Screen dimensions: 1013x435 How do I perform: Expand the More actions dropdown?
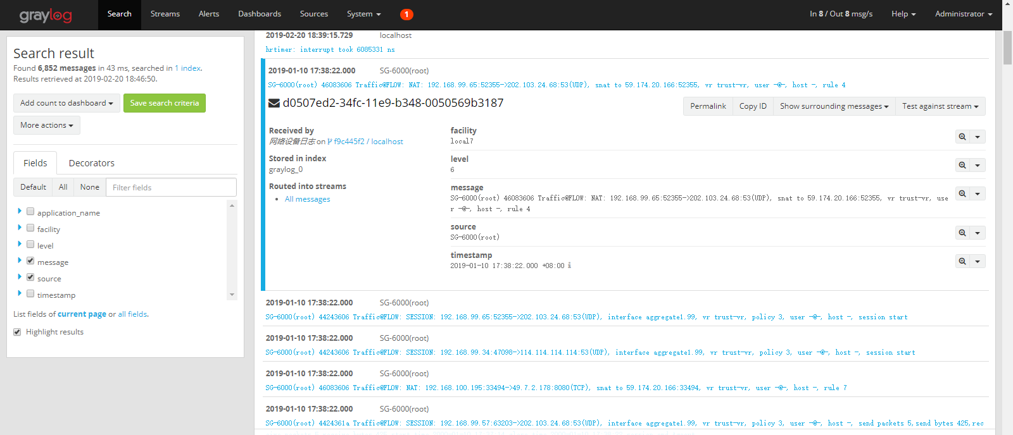(x=46, y=125)
